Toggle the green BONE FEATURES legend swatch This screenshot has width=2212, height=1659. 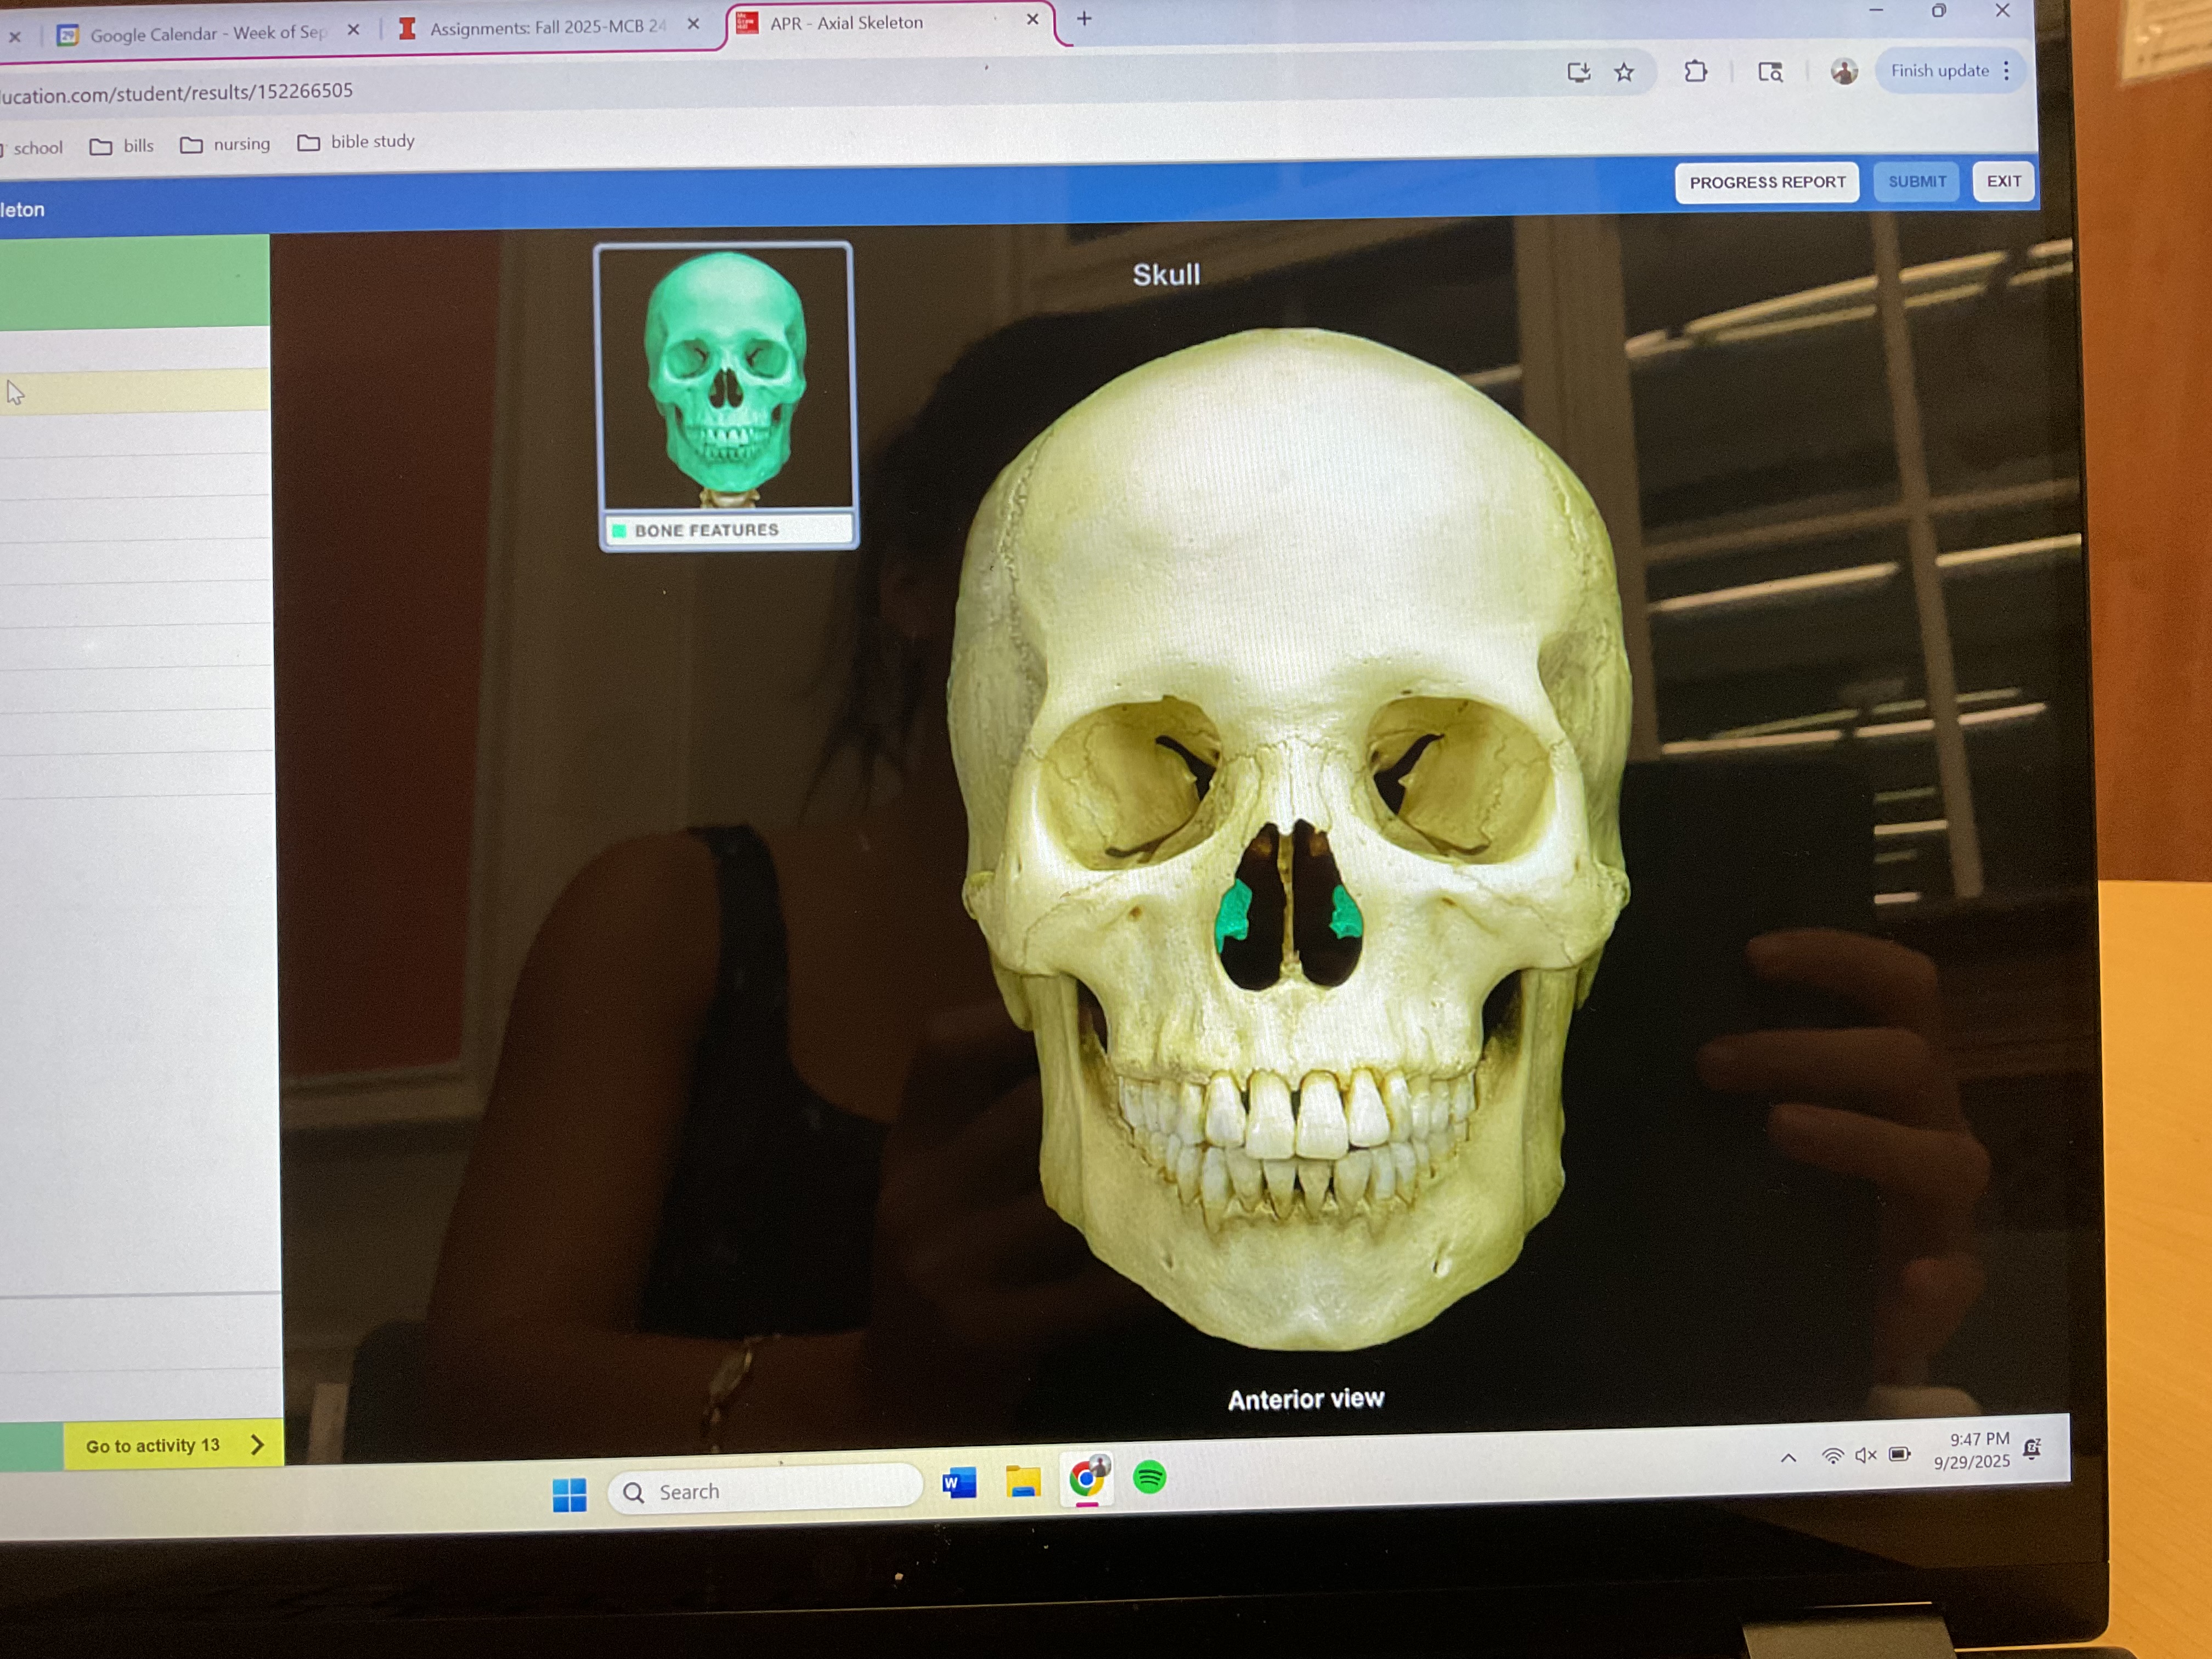(619, 530)
